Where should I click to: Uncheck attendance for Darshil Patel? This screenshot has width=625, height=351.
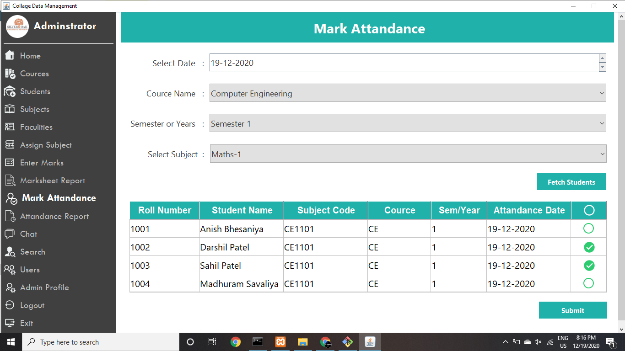589,247
